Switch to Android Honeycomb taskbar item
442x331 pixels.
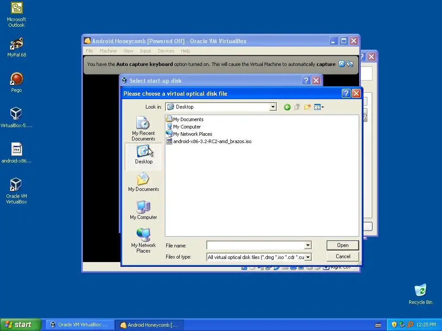point(150,325)
